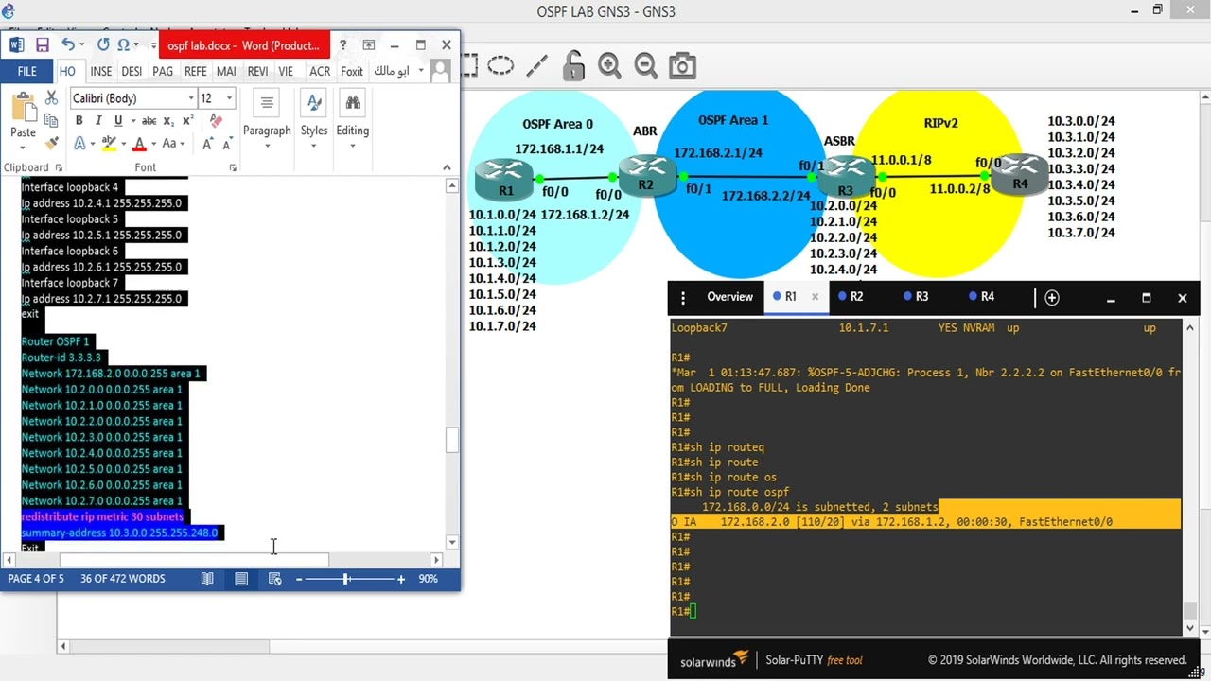Switch to the REFERENCES ribbon tab
This screenshot has width=1211, height=681.
[x=196, y=71]
